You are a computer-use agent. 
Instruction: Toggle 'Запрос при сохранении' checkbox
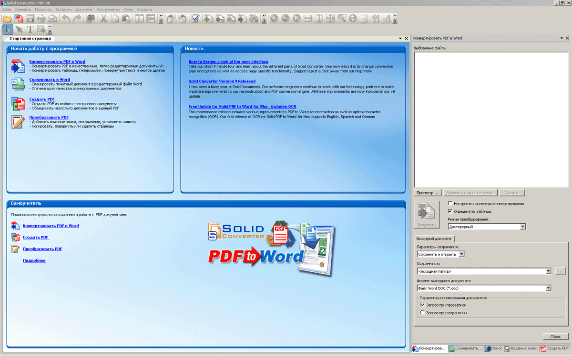click(423, 313)
